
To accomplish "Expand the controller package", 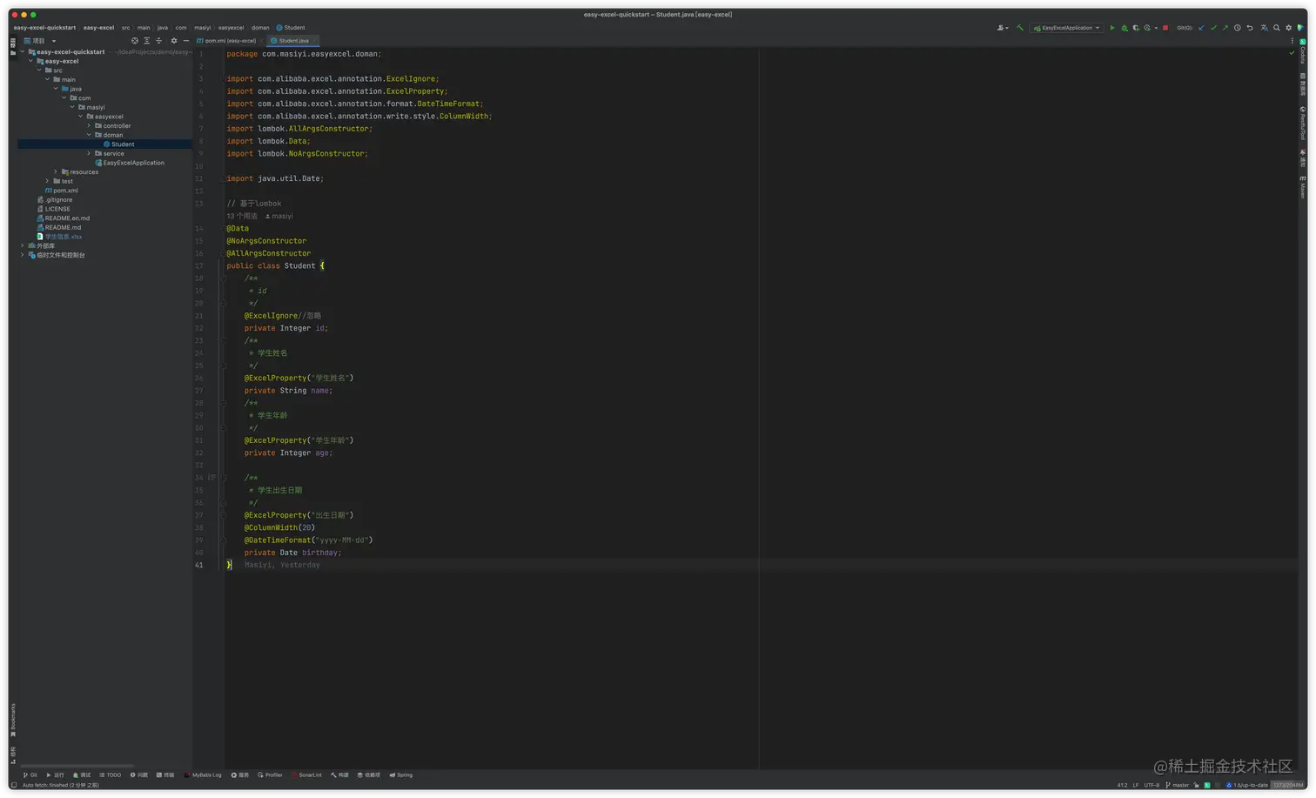I will click(x=89, y=125).
